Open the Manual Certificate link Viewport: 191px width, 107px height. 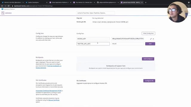point(54,100)
